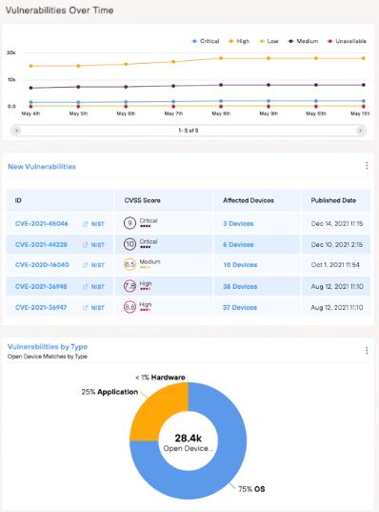Click the legend's left pagination arrow

16,131
